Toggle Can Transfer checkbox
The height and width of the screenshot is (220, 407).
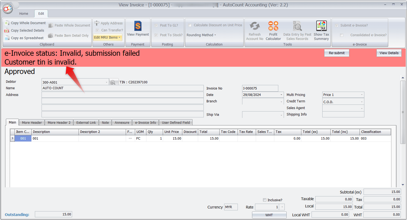[97, 30]
